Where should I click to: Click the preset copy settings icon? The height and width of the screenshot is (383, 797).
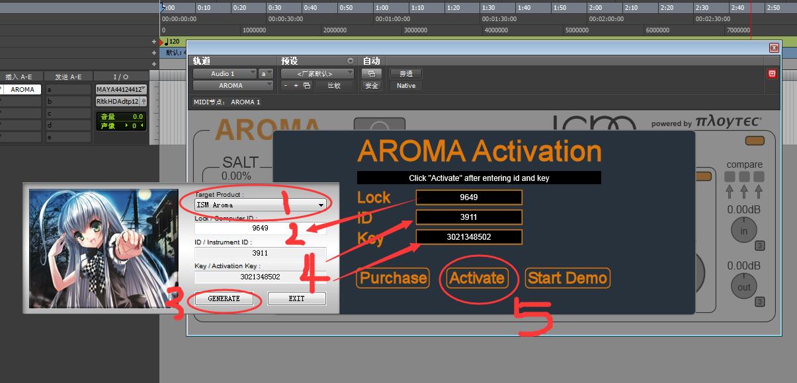(x=307, y=86)
